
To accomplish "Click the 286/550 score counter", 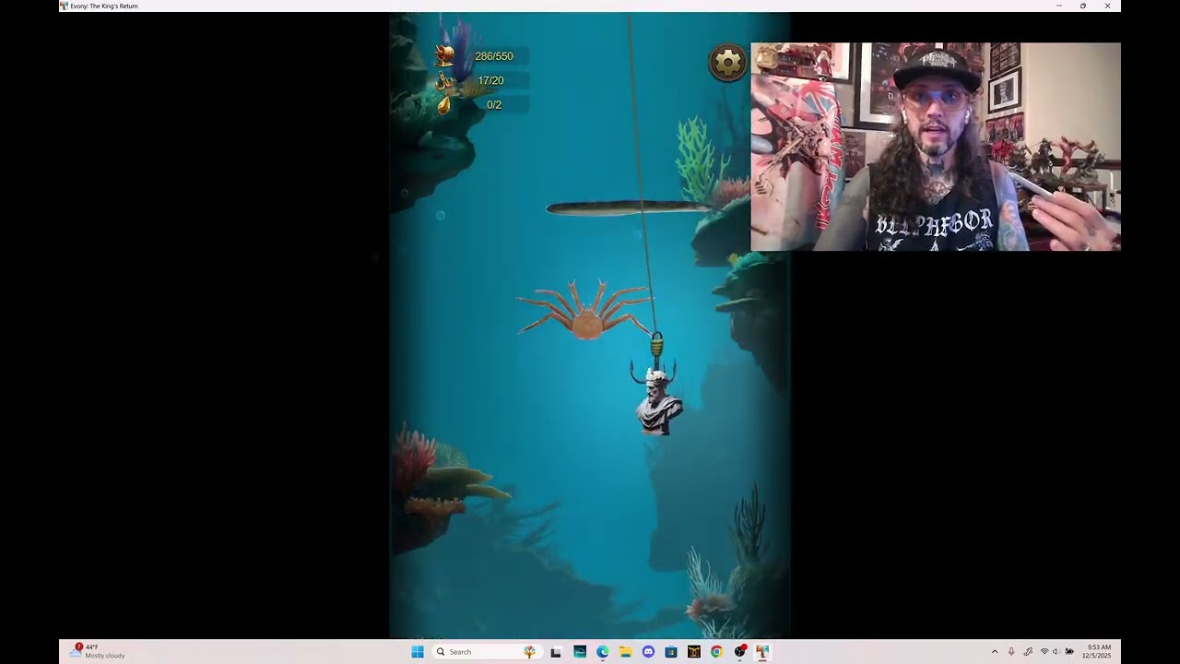I will pyautogui.click(x=494, y=56).
